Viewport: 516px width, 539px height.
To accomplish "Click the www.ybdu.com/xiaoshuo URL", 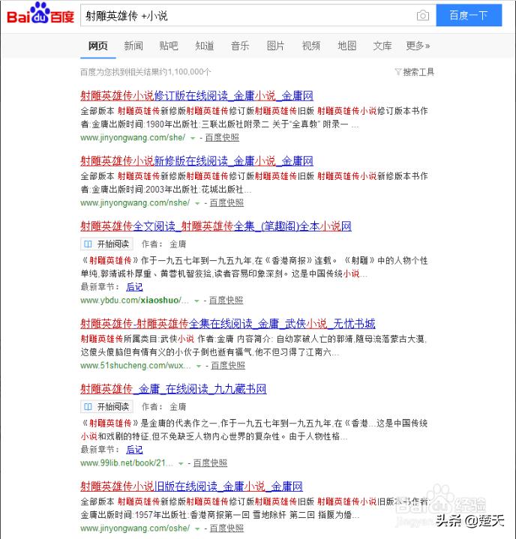I will tap(134, 301).
